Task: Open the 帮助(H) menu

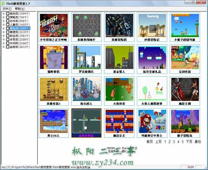Action: pyautogui.click(x=20, y=9)
